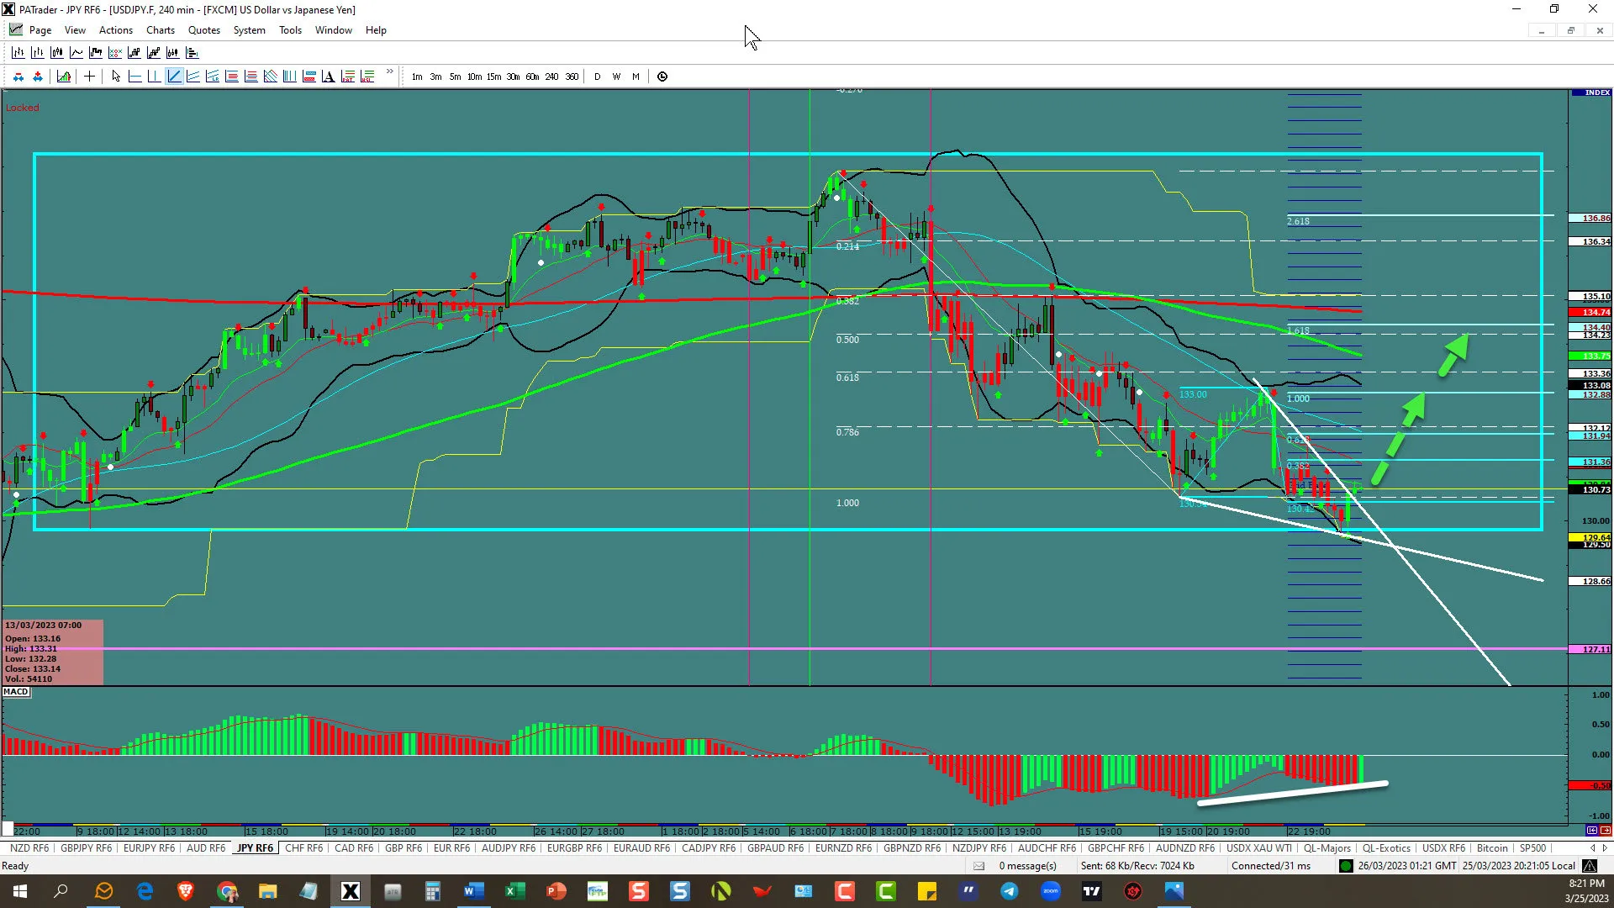Select the trend line drawing tool
Screen dimensions: 1614x908
point(174,77)
